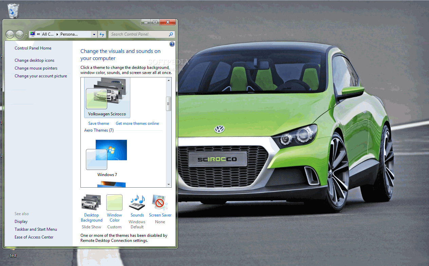This screenshot has height=266, width=429.
Task: Open the address bar history dropdown
Action: [94, 34]
